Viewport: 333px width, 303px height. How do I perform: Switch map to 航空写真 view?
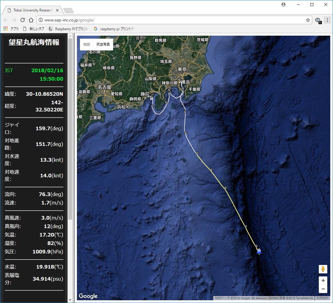point(103,44)
